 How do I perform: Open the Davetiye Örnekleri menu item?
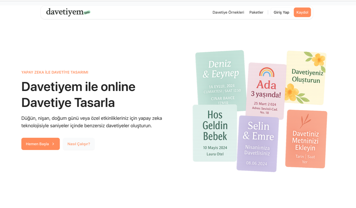[x=228, y=13]
